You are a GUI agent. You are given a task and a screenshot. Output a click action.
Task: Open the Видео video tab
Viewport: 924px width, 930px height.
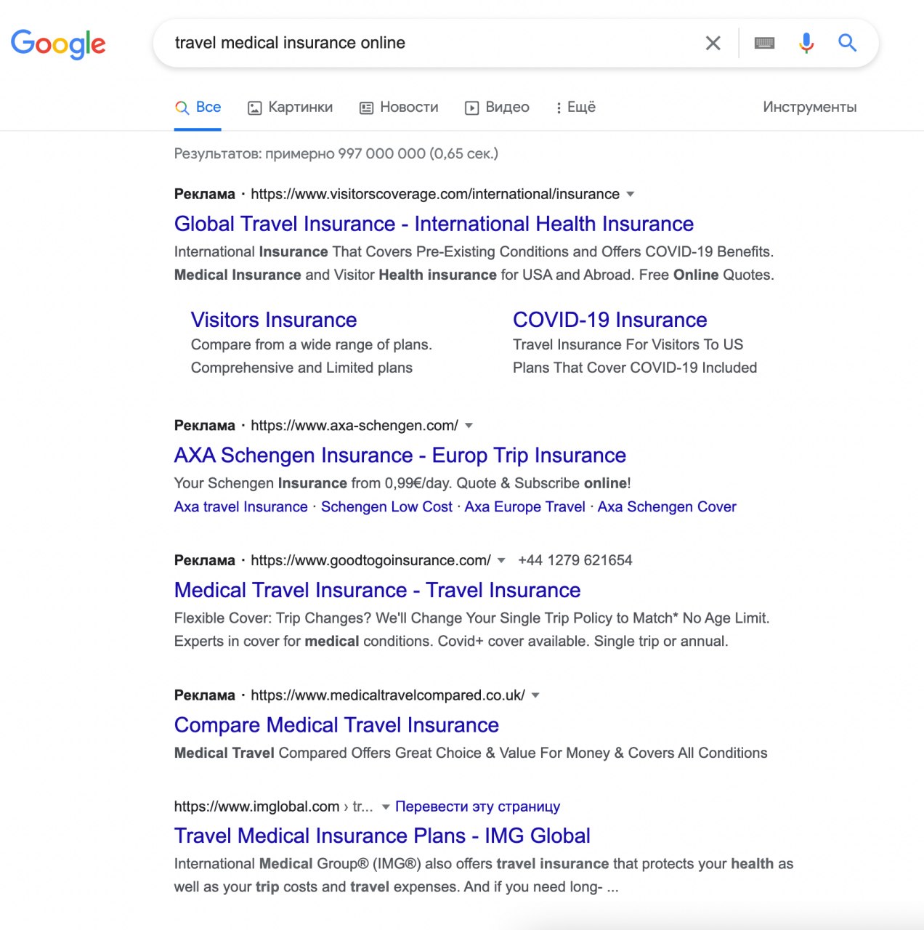(x=498, y=108)
